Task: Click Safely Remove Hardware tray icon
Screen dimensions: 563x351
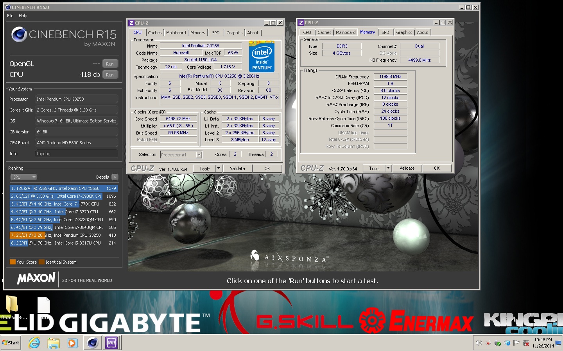Action: (x=498, y=343)
